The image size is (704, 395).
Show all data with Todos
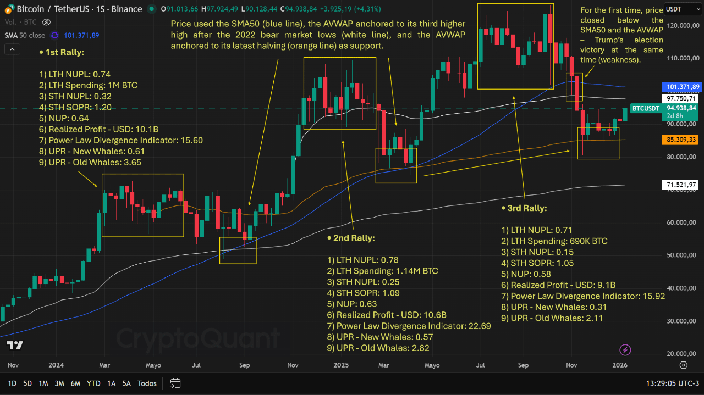tap(147, 383)
